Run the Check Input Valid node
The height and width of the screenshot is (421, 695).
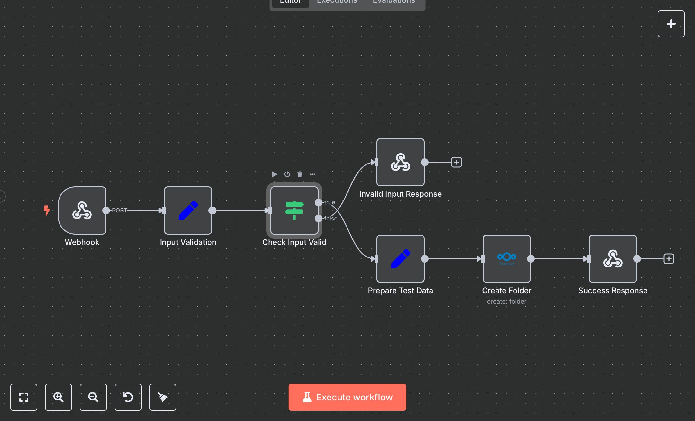tap(274, 174)
